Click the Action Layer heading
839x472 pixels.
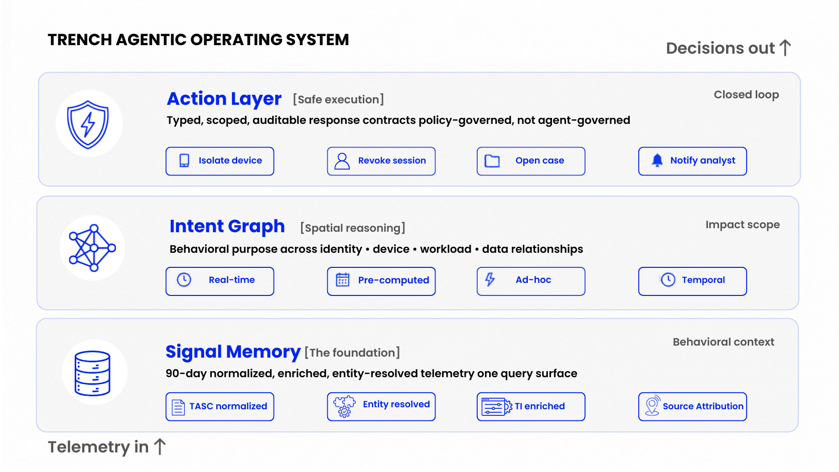224,99
